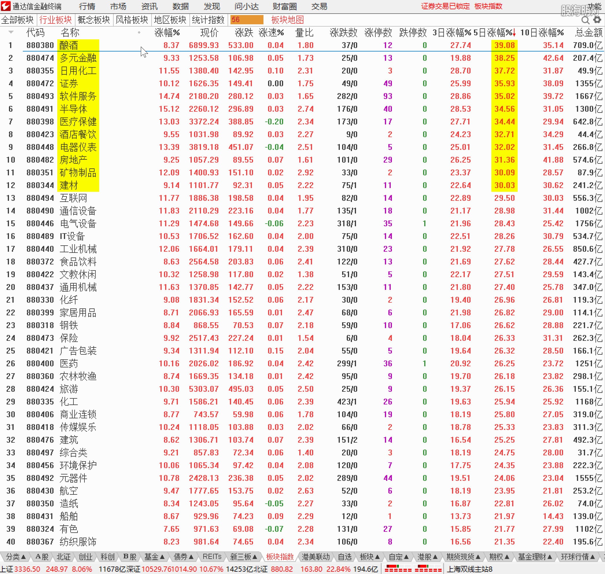Screen dimensions: 605x574
Task: Expand the 期权 bottom tab menu
Action: coord(499,557)
